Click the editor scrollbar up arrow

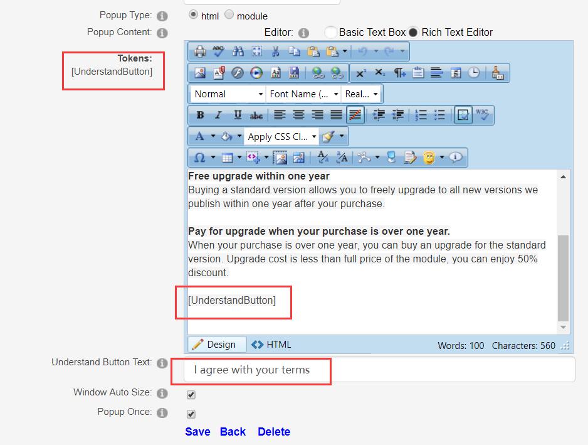564,176
